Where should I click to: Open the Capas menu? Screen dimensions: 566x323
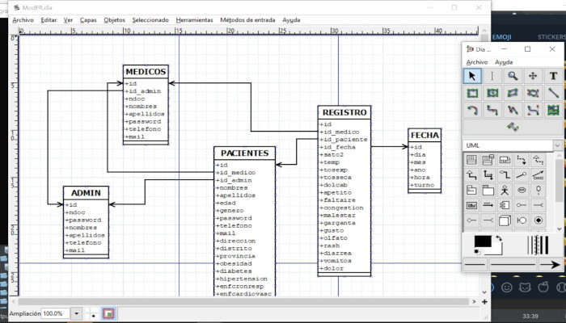(88, 19)
